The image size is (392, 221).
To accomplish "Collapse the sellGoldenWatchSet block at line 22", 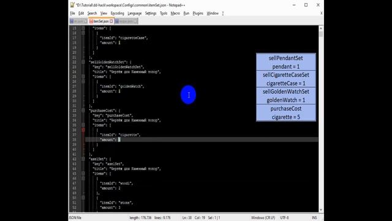I will 83,62.
